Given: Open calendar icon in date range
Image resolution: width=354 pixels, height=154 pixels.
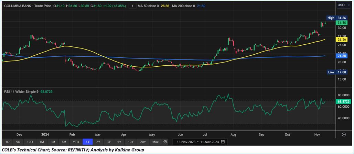Looking at the screenshot, I should (223, 142).
